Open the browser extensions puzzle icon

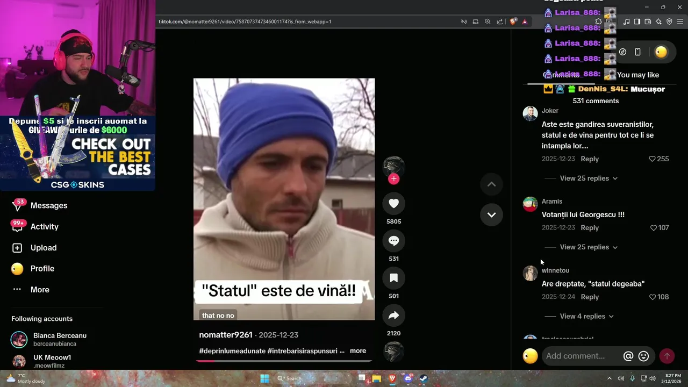598,21
